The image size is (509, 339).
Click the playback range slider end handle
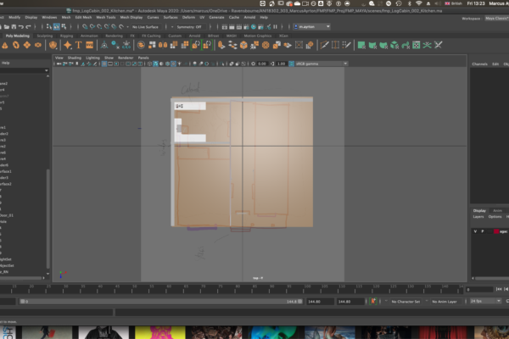point(300,302)
